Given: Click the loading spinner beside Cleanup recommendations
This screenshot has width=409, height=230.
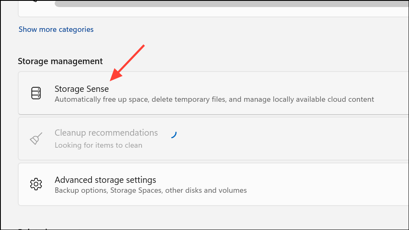Looking at the screenshot, I should click(173, 134).
